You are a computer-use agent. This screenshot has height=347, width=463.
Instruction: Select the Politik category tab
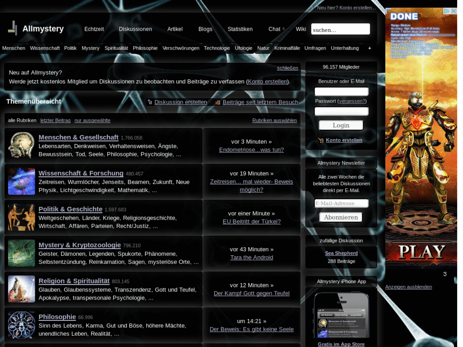tap(70, 48)
